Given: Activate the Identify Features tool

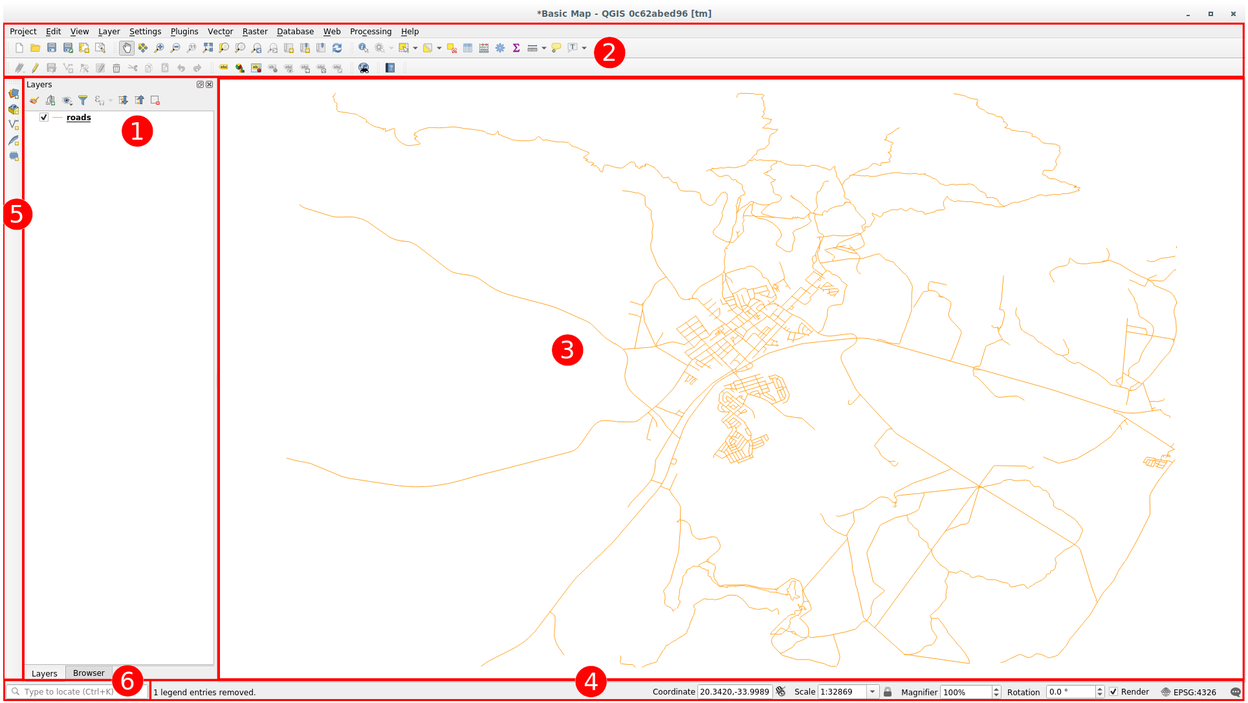Looking at the screenshot, I should [364, 48].
